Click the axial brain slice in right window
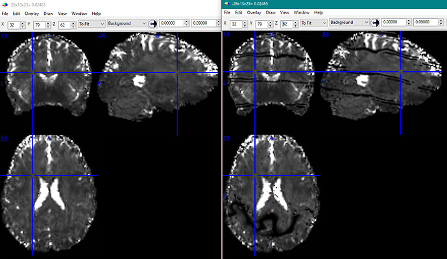The width and height of the screenshot is (447, 259). 272,194
